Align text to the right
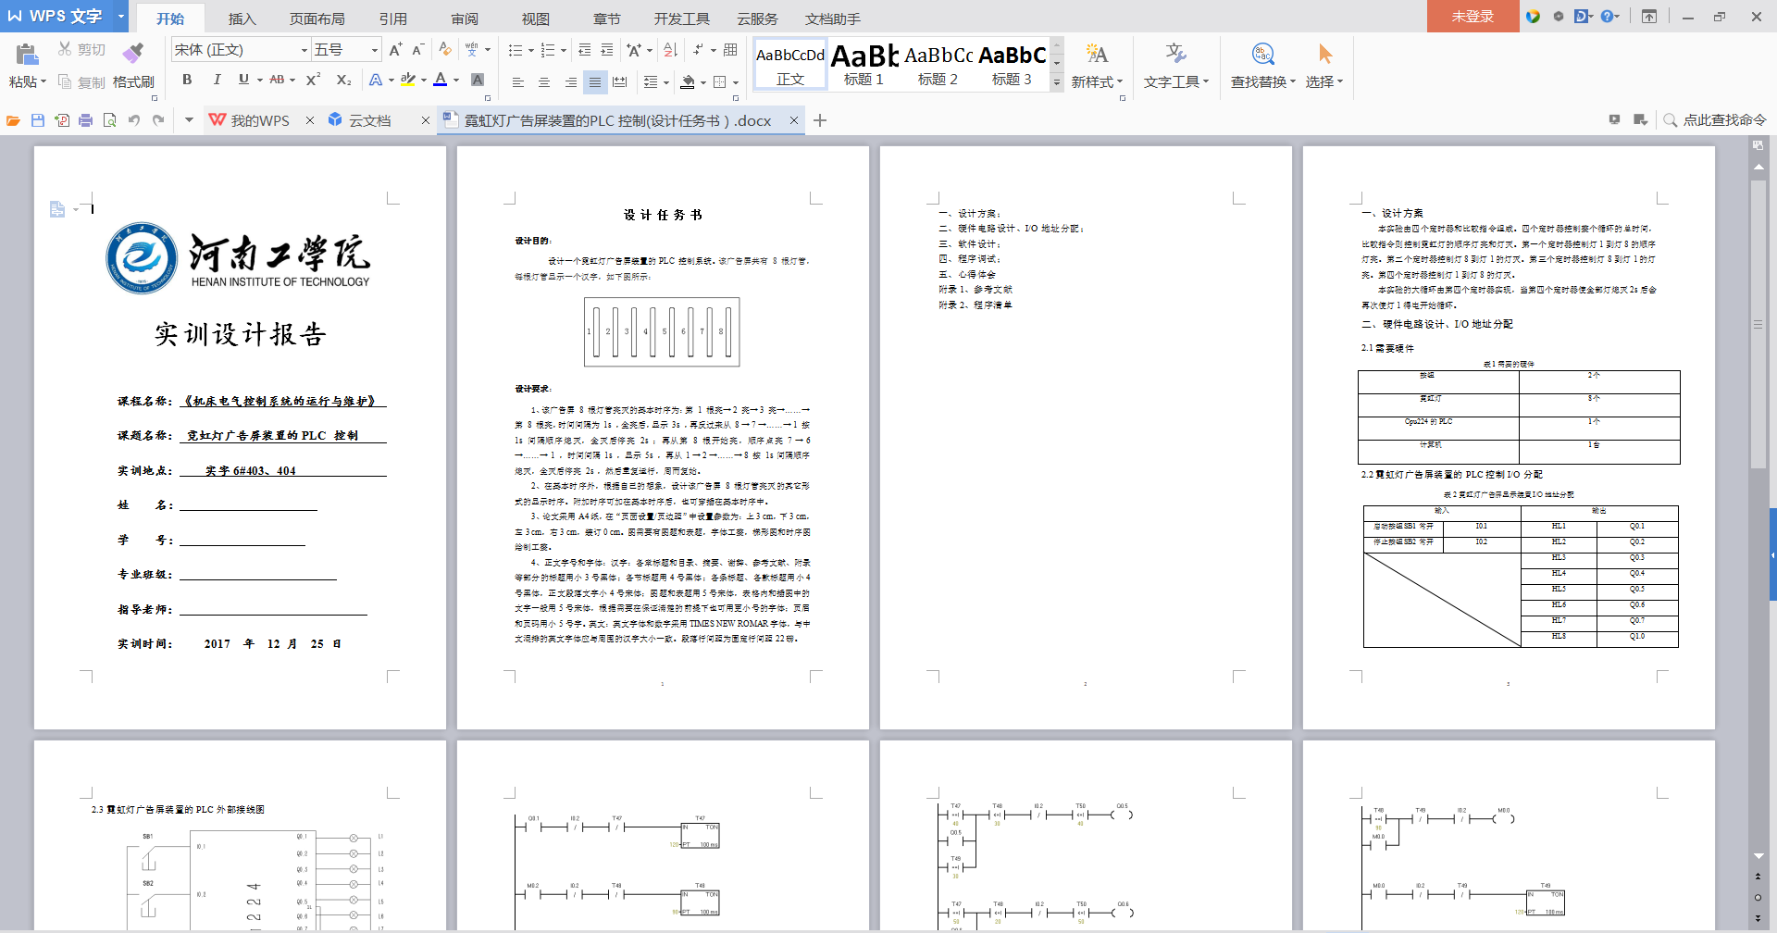 (570, 81)
